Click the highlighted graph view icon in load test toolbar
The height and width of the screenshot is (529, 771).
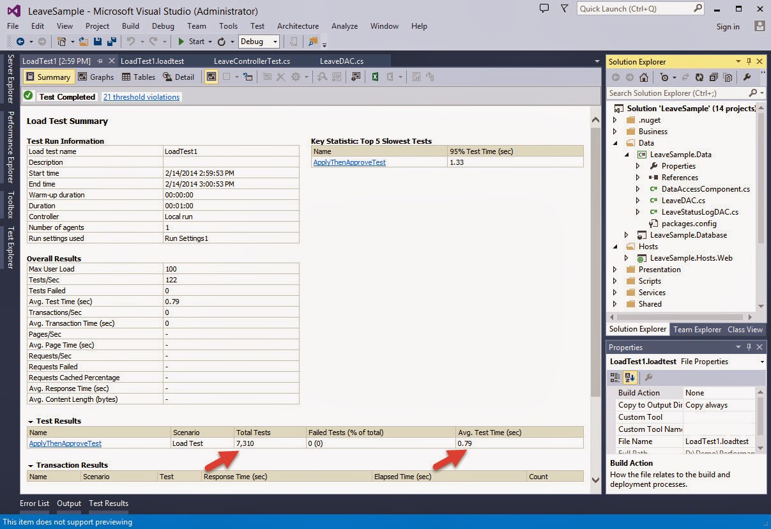point(211,77)
